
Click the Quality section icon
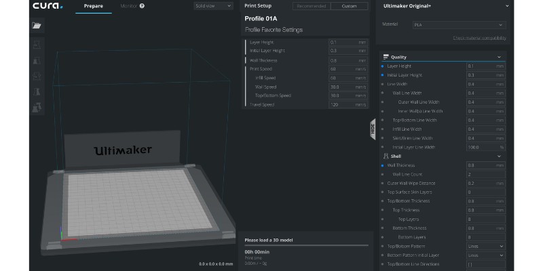click(386, 57)
